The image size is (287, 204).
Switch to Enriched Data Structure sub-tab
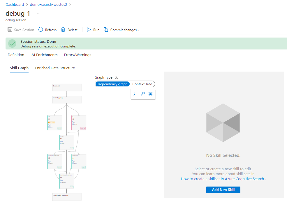(55, 68)
